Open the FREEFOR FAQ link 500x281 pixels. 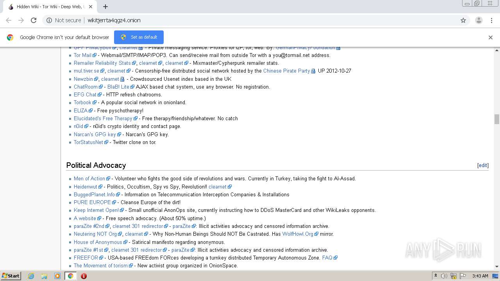[327, 258]
